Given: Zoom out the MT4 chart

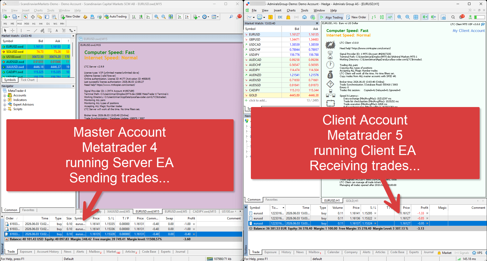Looking at the screenshot, I should pos(164,17).
